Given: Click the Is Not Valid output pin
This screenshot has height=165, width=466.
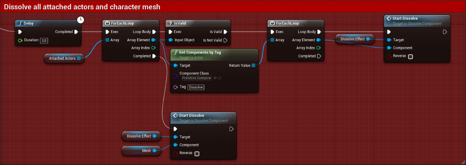Looking at the screenshot, I should (225, 40).
